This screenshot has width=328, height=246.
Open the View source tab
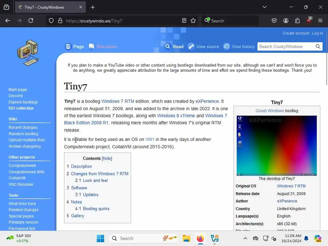click(x=203, y=46)
